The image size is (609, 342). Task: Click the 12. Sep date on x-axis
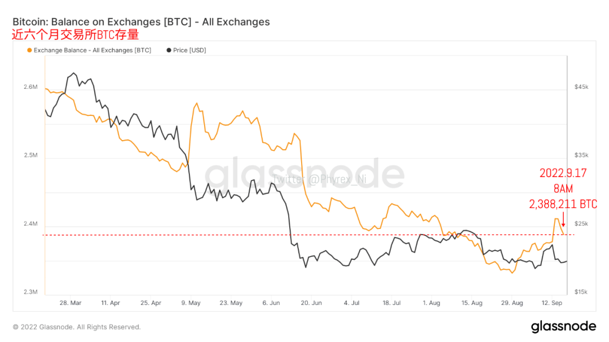coord(553,303)
